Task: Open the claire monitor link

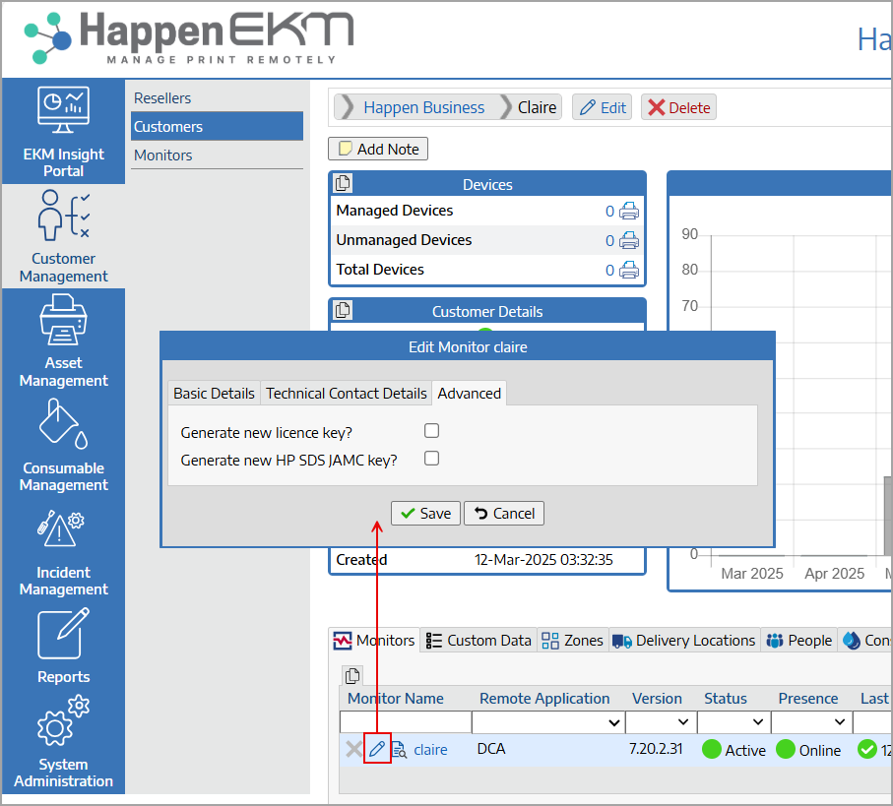Action: point(430,750)
